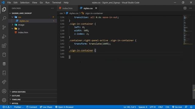Change language mode CSS
The width and height of the screenshot is (195, 109).
pyautogui.click(x=167, y=107)
